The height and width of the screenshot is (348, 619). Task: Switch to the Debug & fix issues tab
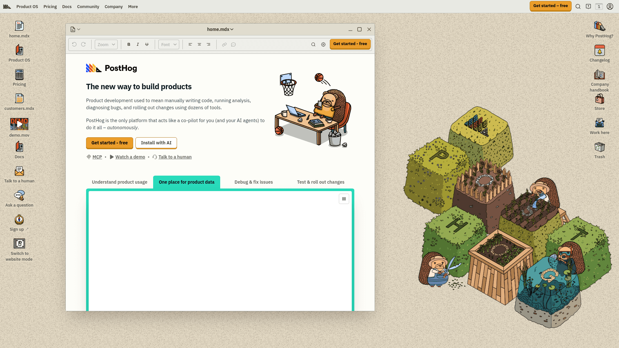(x=254, y=182)
